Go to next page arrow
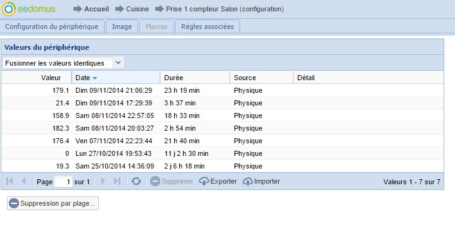 (103, 181)
